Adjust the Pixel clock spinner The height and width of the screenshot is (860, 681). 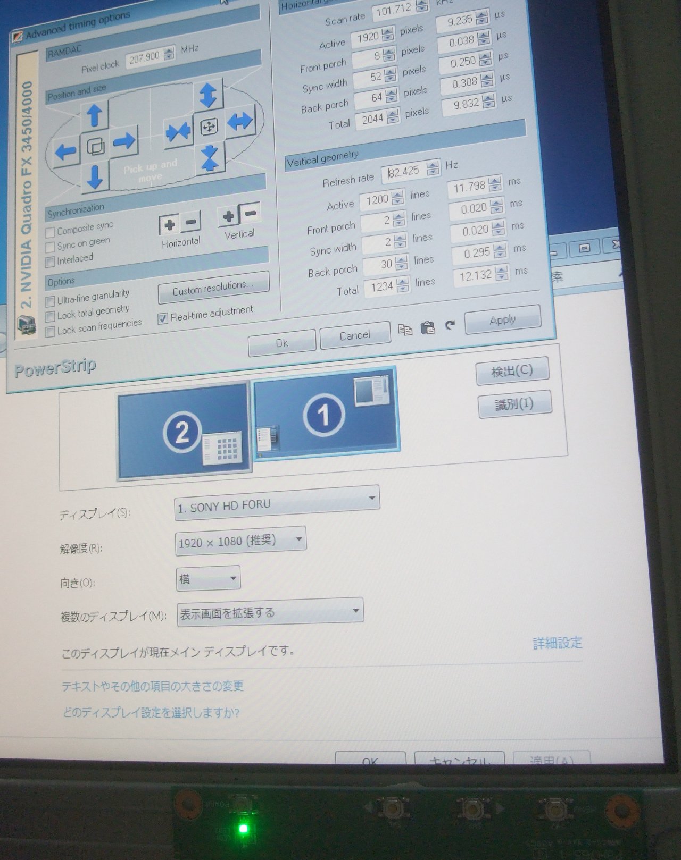pos(169,54)
